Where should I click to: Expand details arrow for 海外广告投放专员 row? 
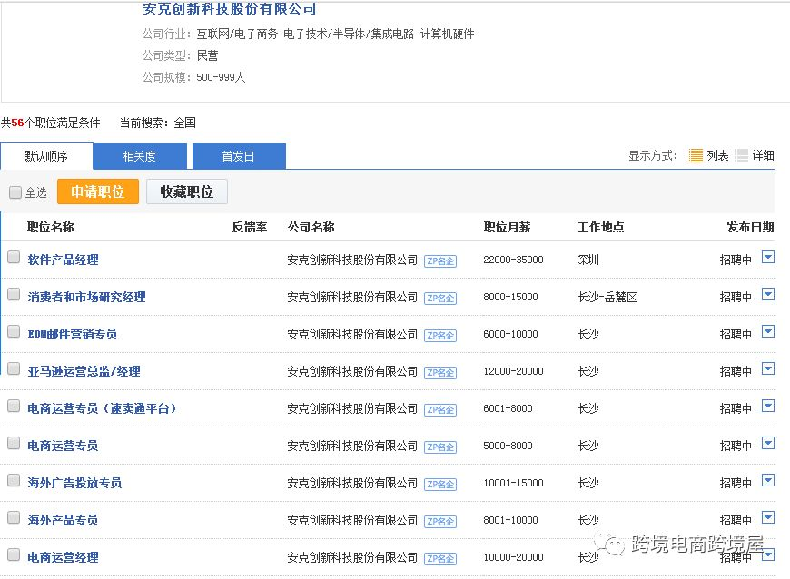(768, 481)
